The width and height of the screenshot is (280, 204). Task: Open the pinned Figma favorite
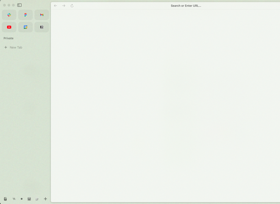26,15
